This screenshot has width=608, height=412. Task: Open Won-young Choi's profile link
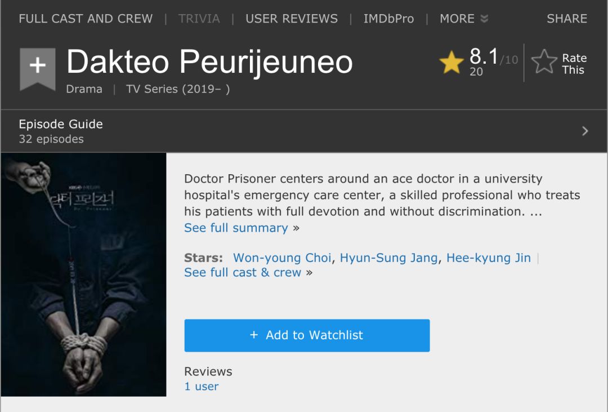282,258
